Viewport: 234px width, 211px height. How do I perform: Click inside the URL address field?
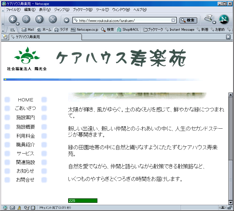click(x=125, y=20)
